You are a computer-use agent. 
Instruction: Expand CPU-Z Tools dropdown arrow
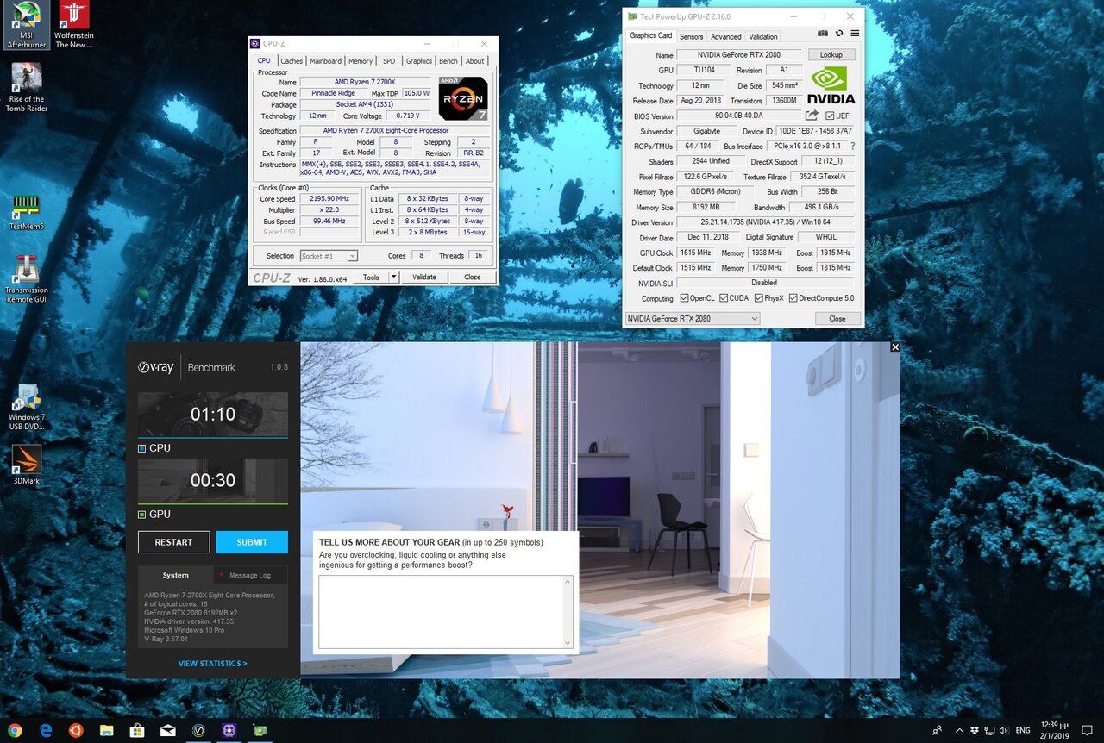(394, 277)
